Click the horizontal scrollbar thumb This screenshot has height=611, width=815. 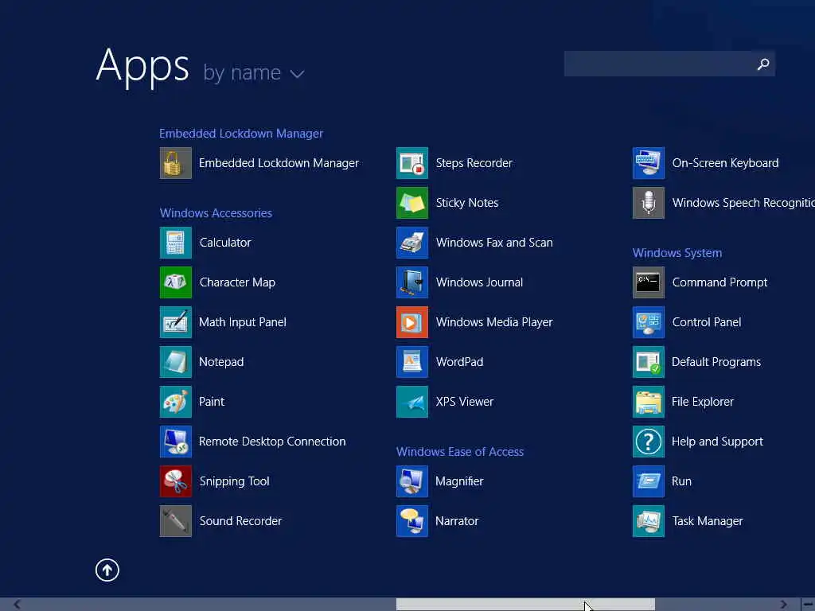coord(525,605)
